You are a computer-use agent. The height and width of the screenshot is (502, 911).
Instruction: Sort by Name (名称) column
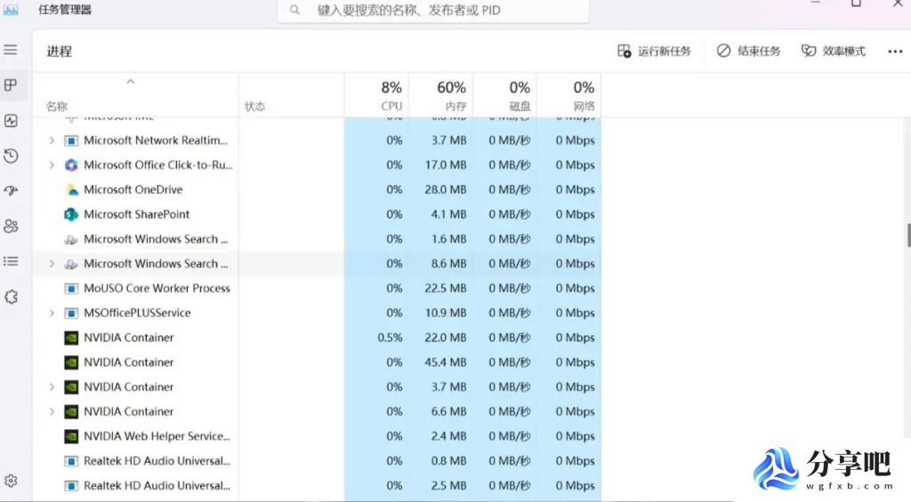[56, 107]
